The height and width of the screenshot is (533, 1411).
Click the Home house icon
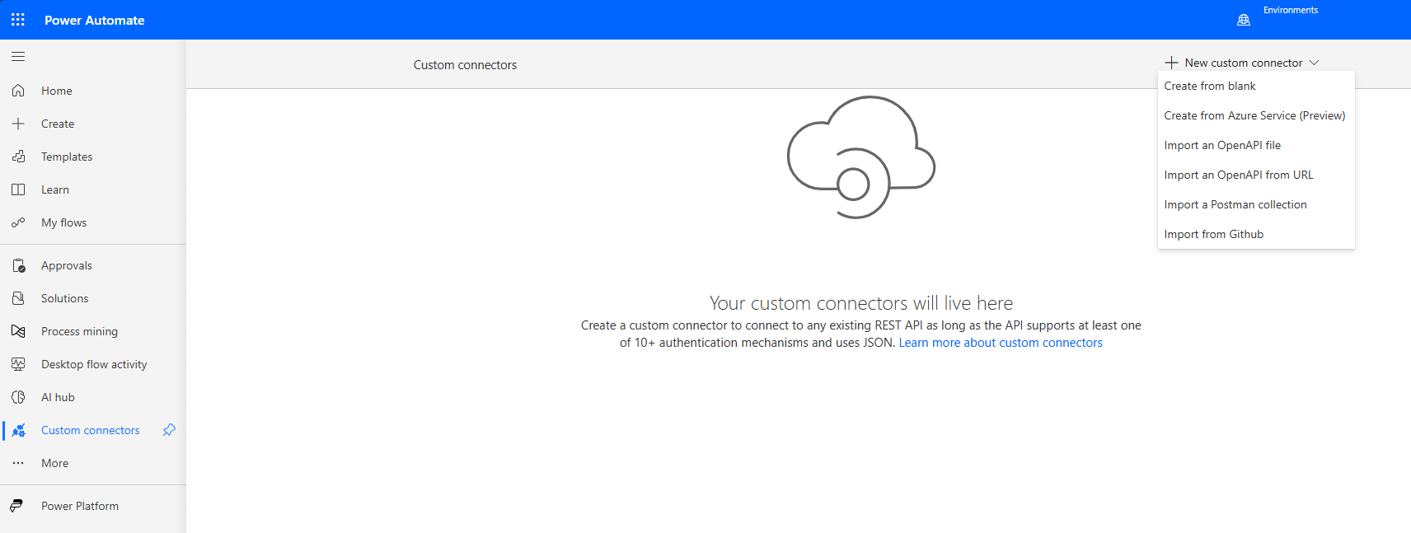(x=18, y=91)
